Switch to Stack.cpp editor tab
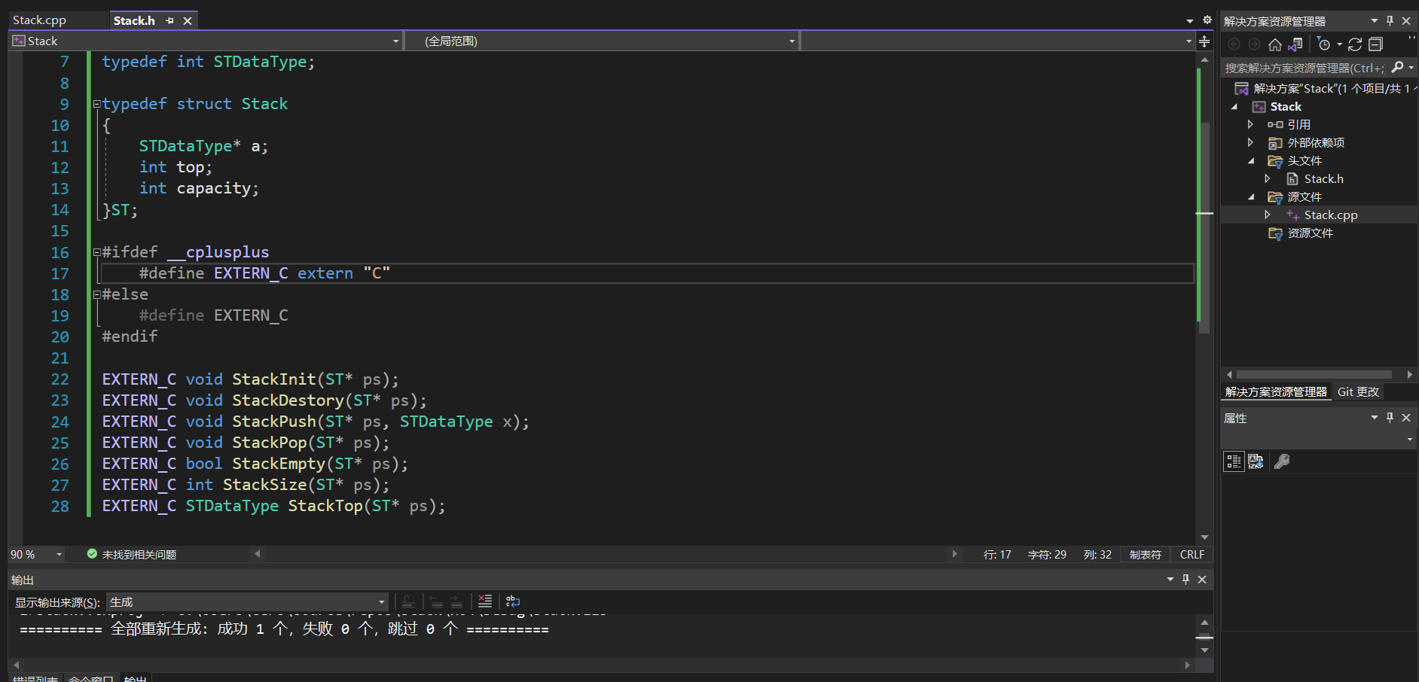Viewport: 1419px width, 682px height. 39,20
